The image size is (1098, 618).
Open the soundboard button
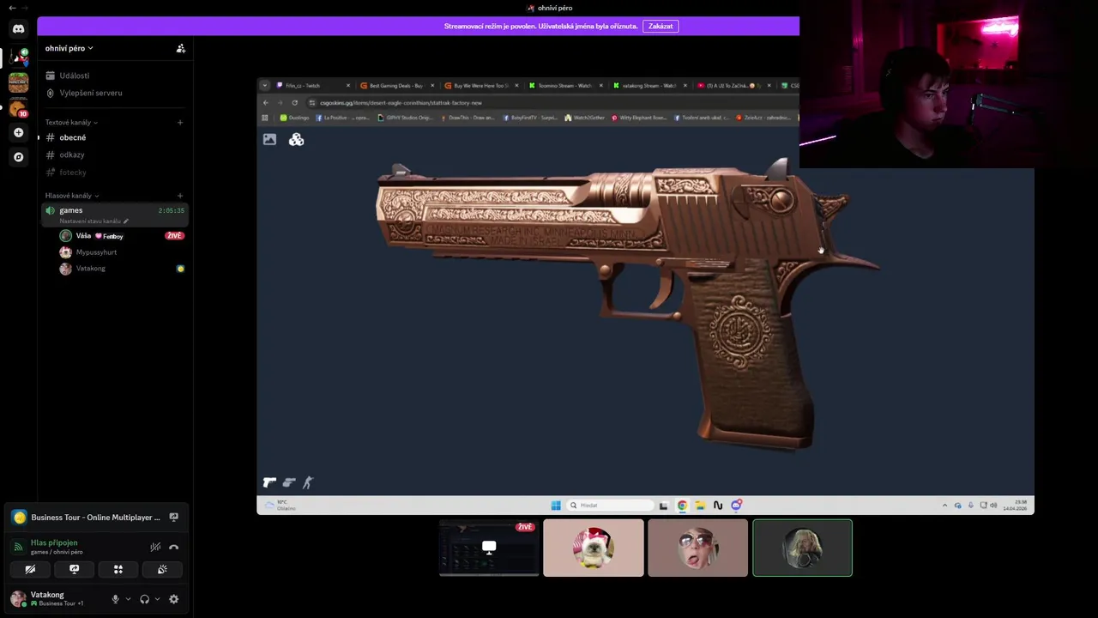tap(162, 569)
